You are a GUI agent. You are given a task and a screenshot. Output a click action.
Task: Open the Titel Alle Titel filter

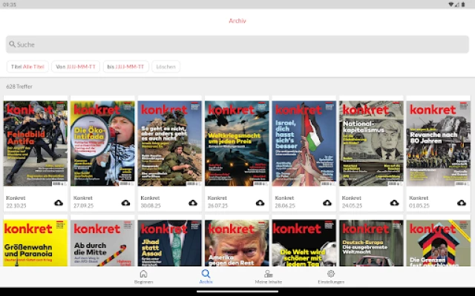click(28, 67)
